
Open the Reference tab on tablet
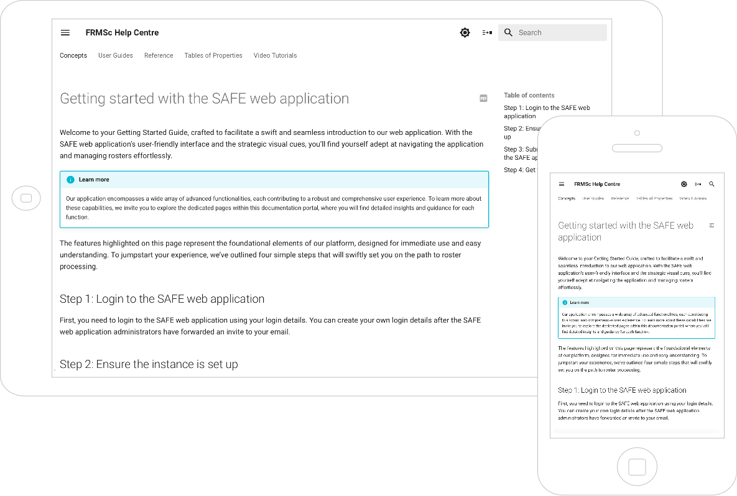coord(159,55)
